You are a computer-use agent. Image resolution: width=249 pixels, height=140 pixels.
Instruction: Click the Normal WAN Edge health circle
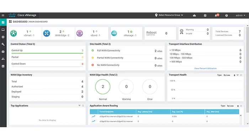[x=103, y=87]
